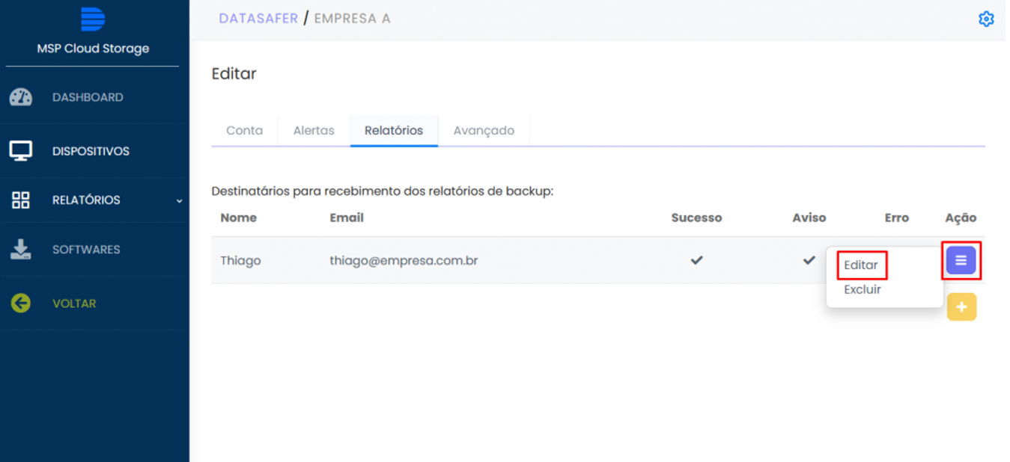Add a recipient with the yellow plus button
This screenshot has height=462, width=1010.
961,307
